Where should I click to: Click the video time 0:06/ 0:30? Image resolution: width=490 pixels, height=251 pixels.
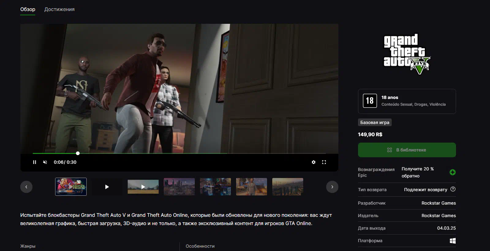click(65, 162)
